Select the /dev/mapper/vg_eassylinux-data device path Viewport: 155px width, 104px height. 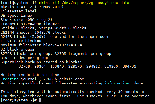pyautogui.click(x=95, y=3)
